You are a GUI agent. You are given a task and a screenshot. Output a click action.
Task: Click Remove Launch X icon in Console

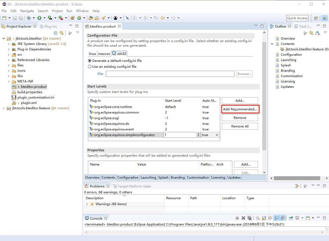point(243,218)
